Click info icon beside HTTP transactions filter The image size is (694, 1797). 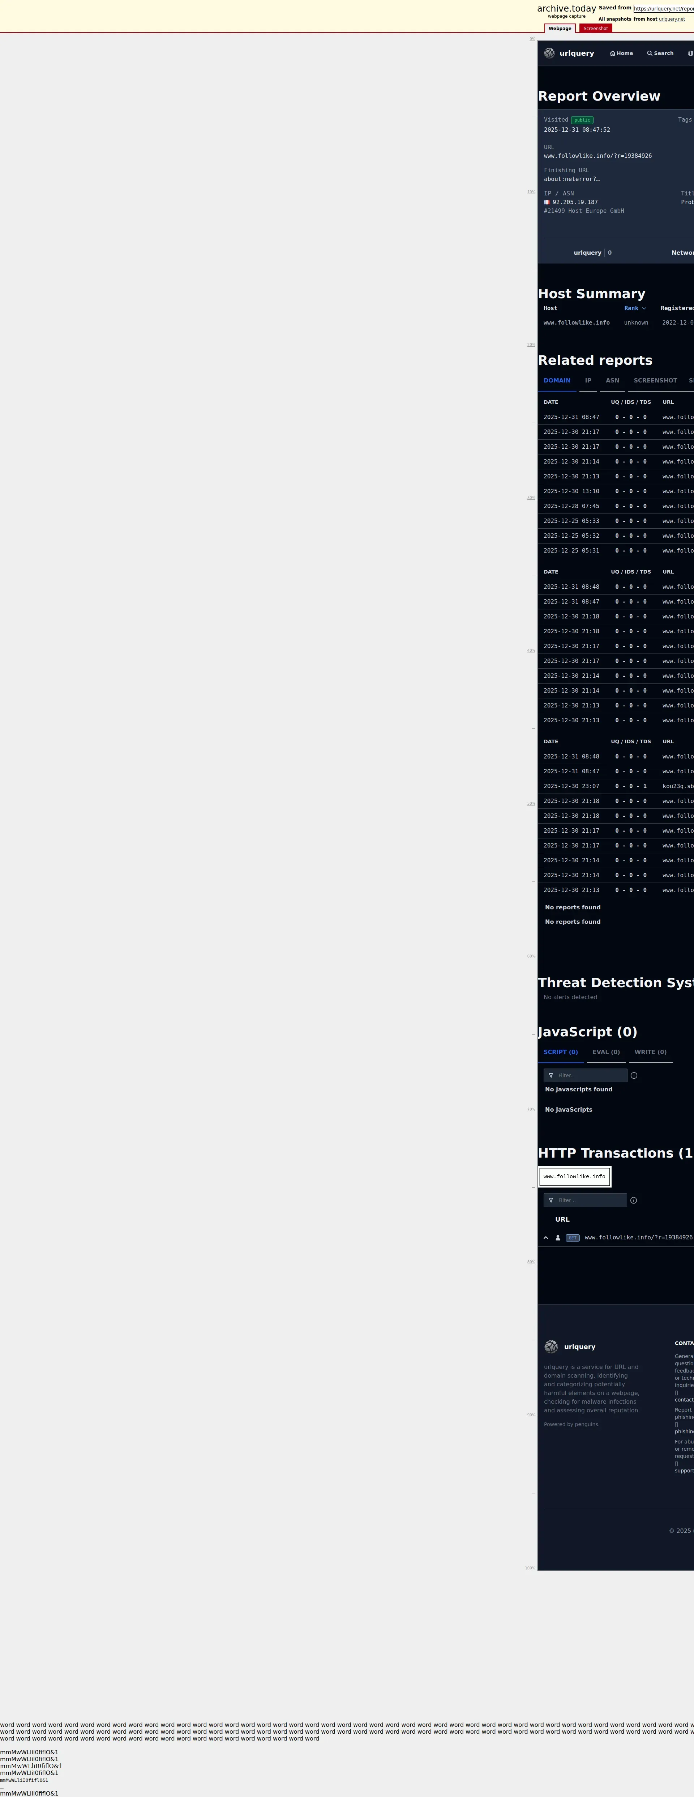pyautogui.click(x=633, y=1200)
